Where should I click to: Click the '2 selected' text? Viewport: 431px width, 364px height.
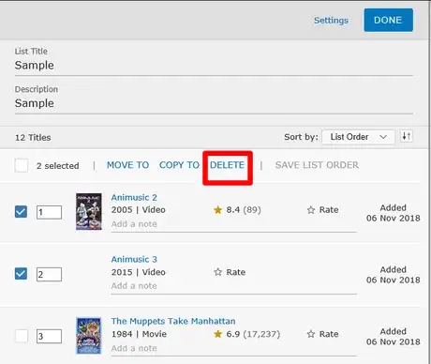click(58, 166)
